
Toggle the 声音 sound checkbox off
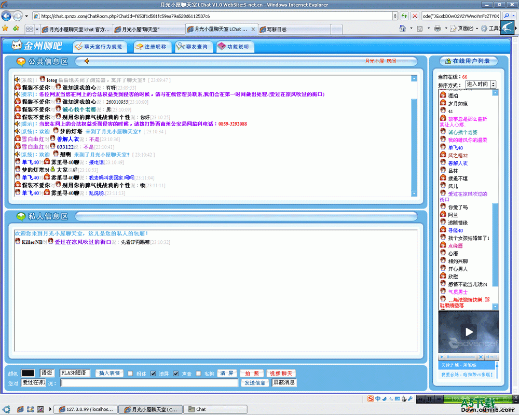pyautogui.click(x=175, y=373)
